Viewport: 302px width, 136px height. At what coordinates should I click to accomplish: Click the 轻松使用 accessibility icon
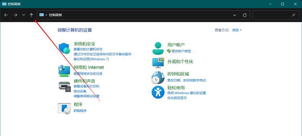158,92
